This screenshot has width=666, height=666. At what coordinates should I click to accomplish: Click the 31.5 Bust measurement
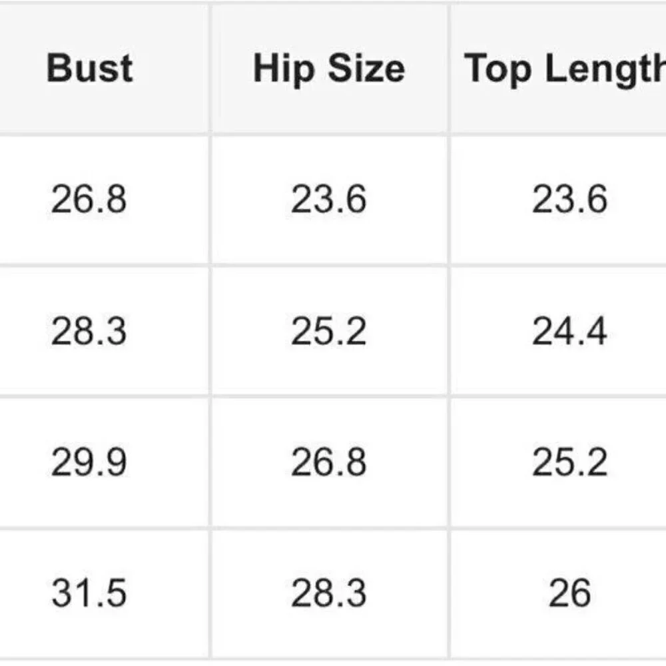(89, 593)
